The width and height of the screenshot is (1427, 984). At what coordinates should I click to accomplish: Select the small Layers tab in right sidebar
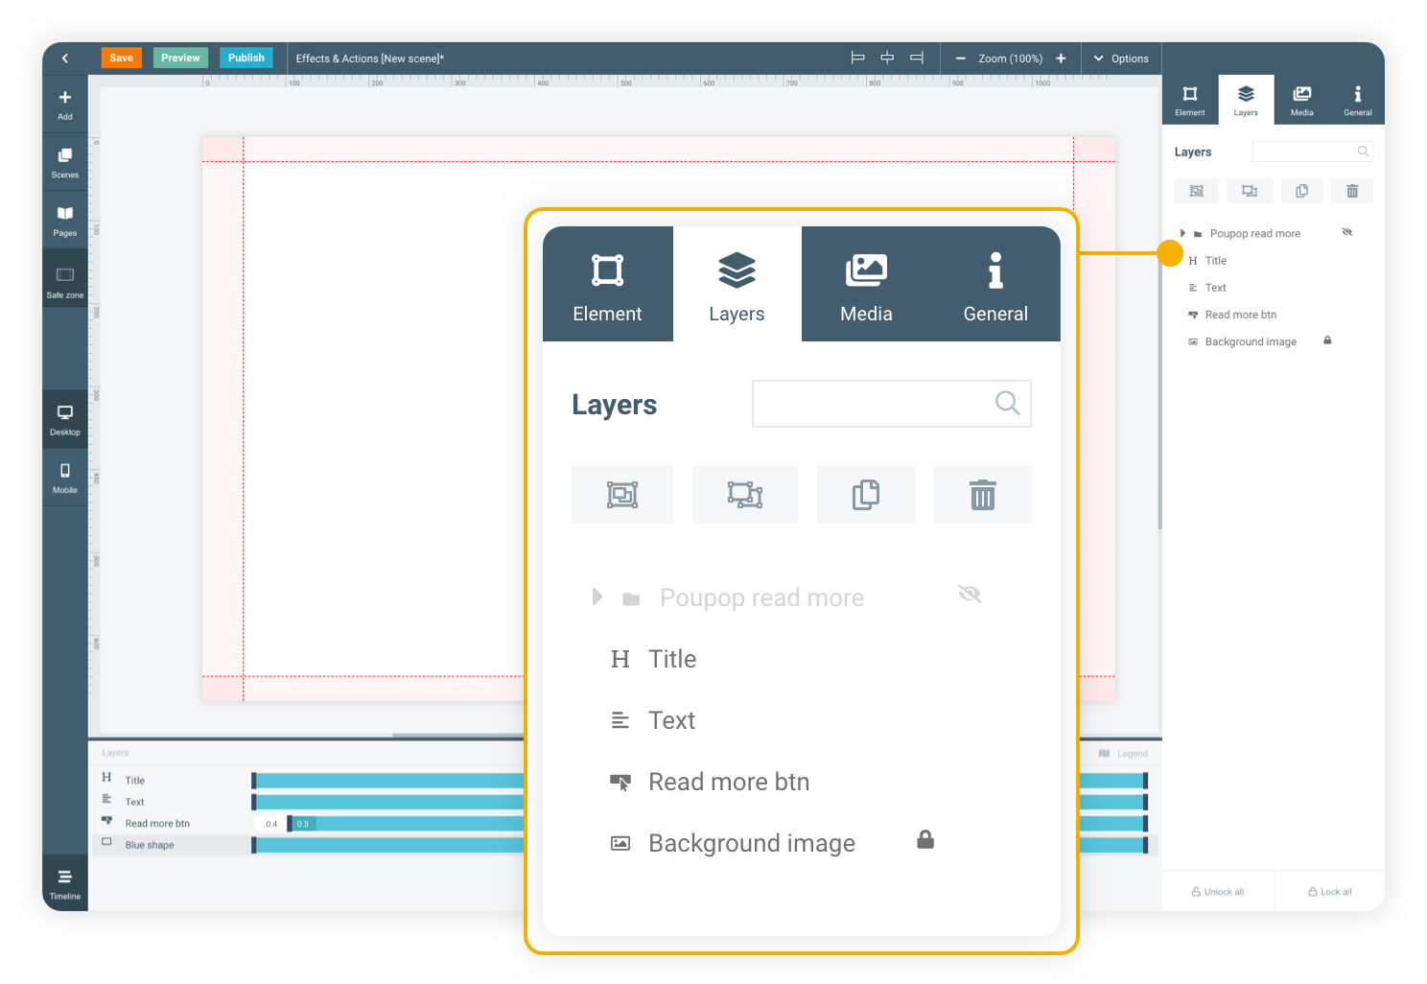1246,100
